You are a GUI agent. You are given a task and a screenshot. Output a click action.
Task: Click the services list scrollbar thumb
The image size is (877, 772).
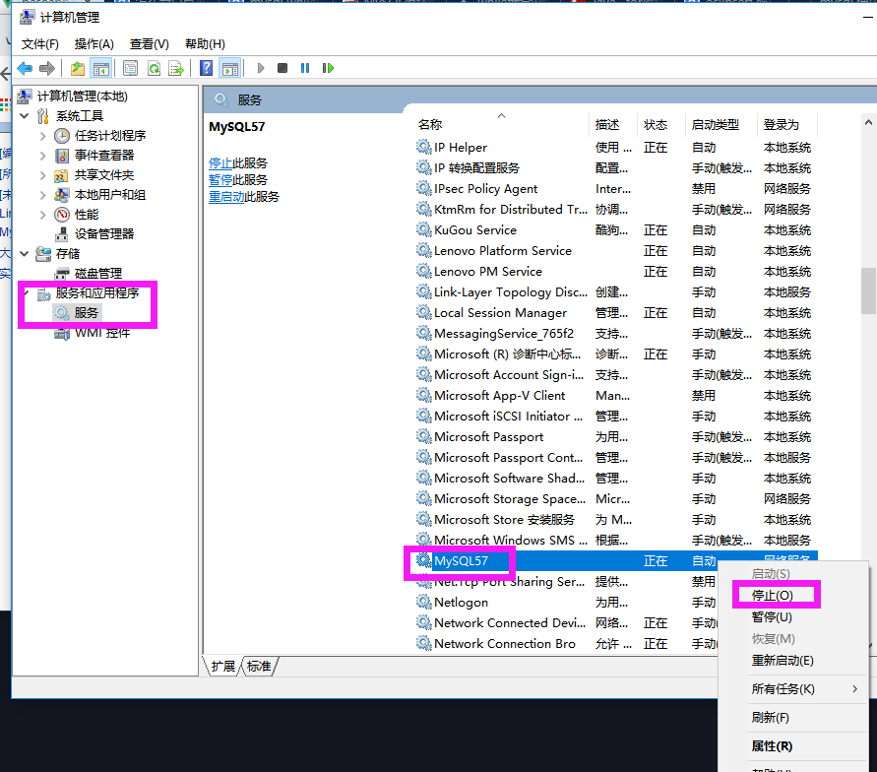tap(868, 290)
